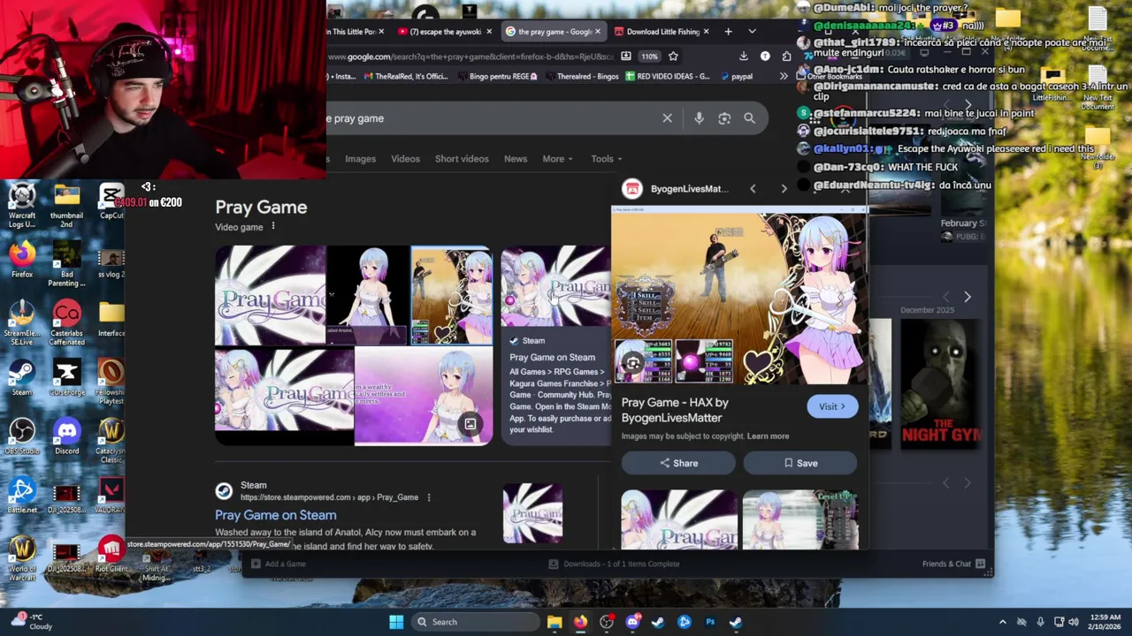Screen dimensions: 1132x636
Task: Open 'Bingo pentru REGE' bookmark
Action: tap(499, 77)
